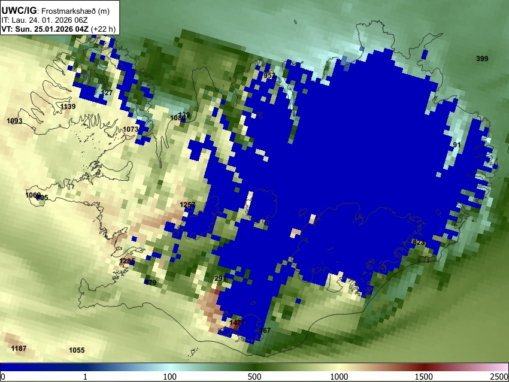
Task: Click the map value 291
Action: coord(220,278)
